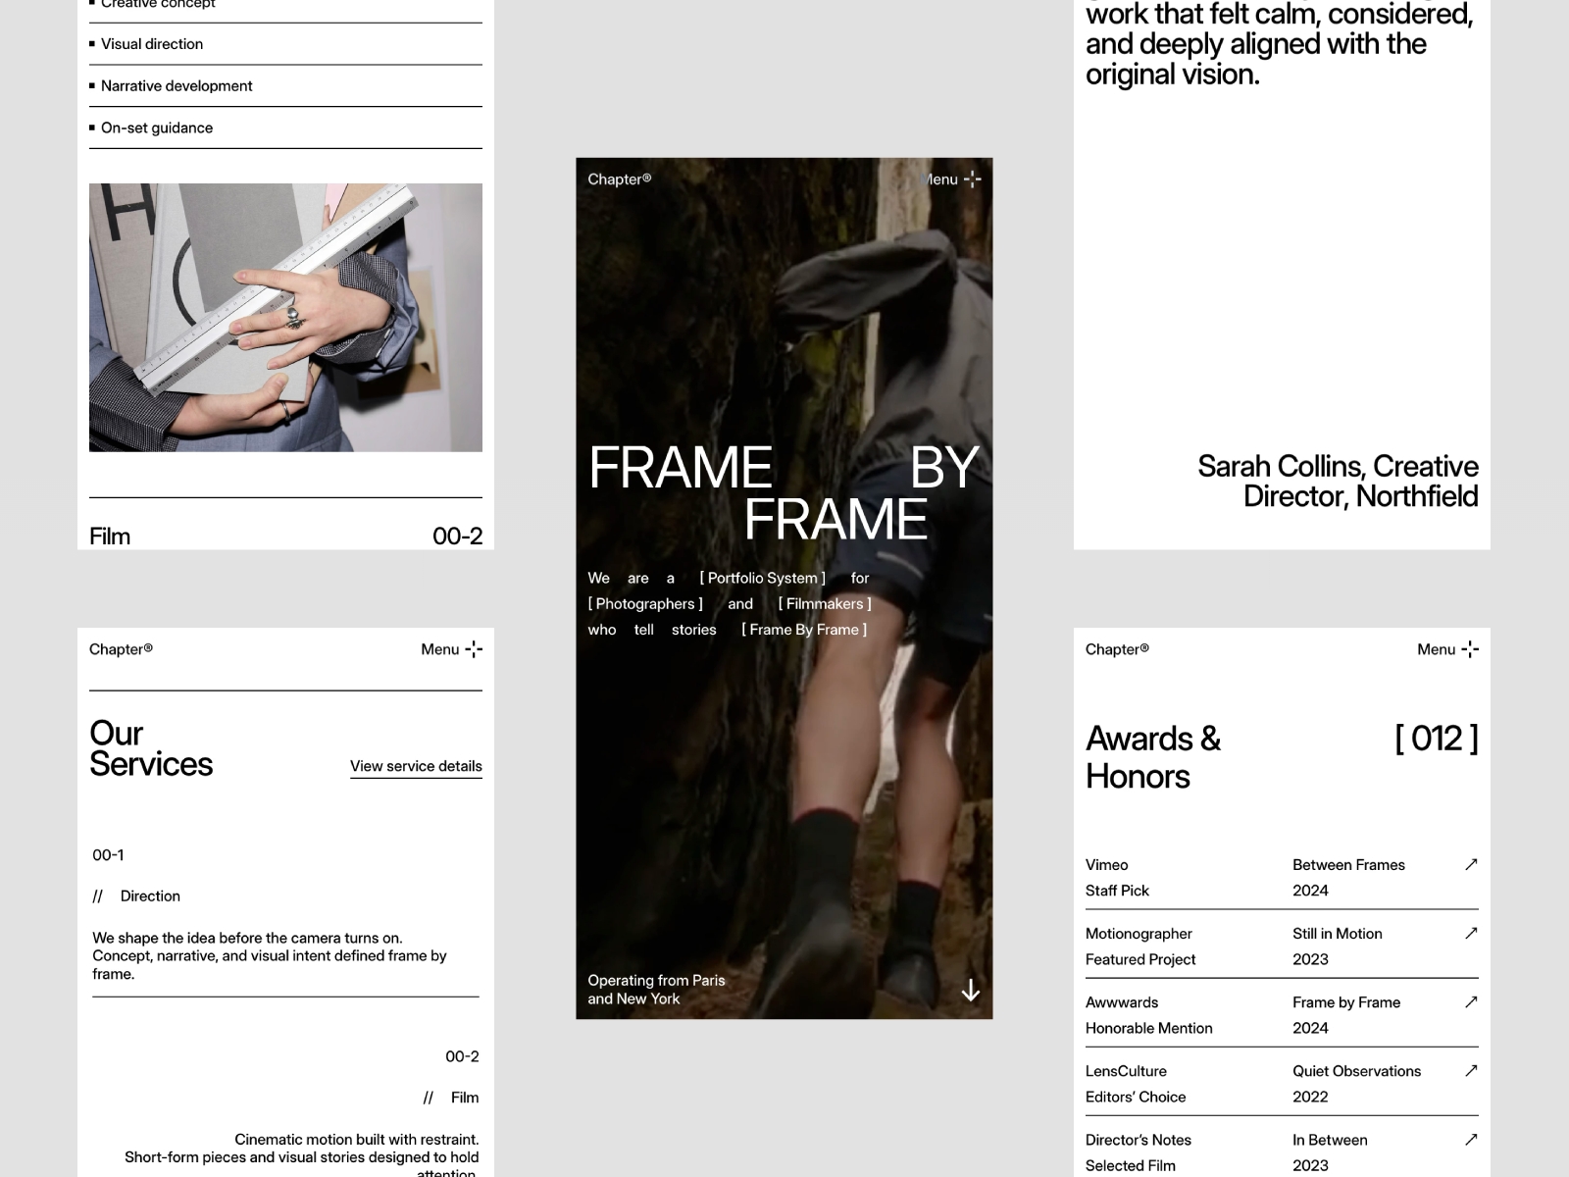Click the Chapter® logo on the Services screen
The height and width of the screenshot is (1177, 1569).
pos(122,648)
